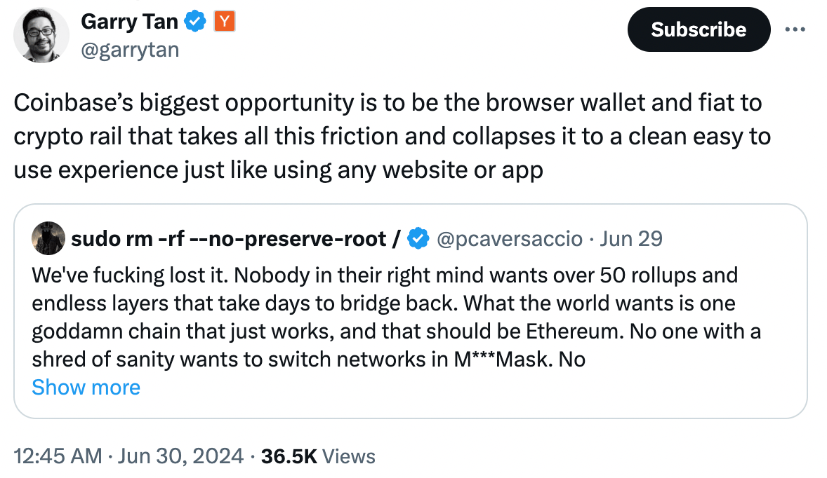Expand quoted tweet with Show more

pos(86,388)
